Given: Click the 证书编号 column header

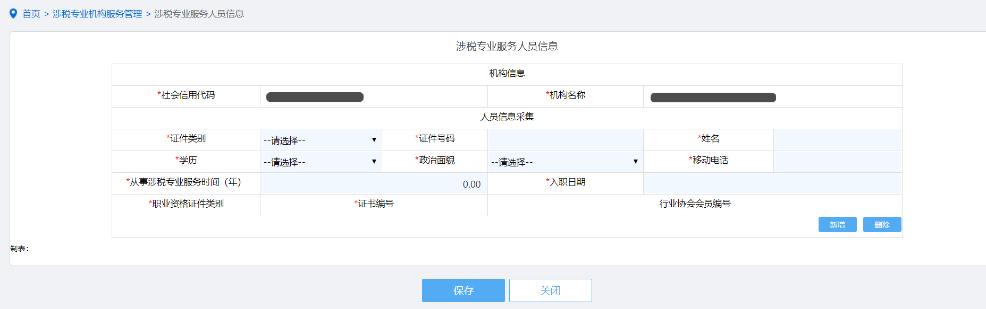Looking at the screenshot, I should (374, 204).
